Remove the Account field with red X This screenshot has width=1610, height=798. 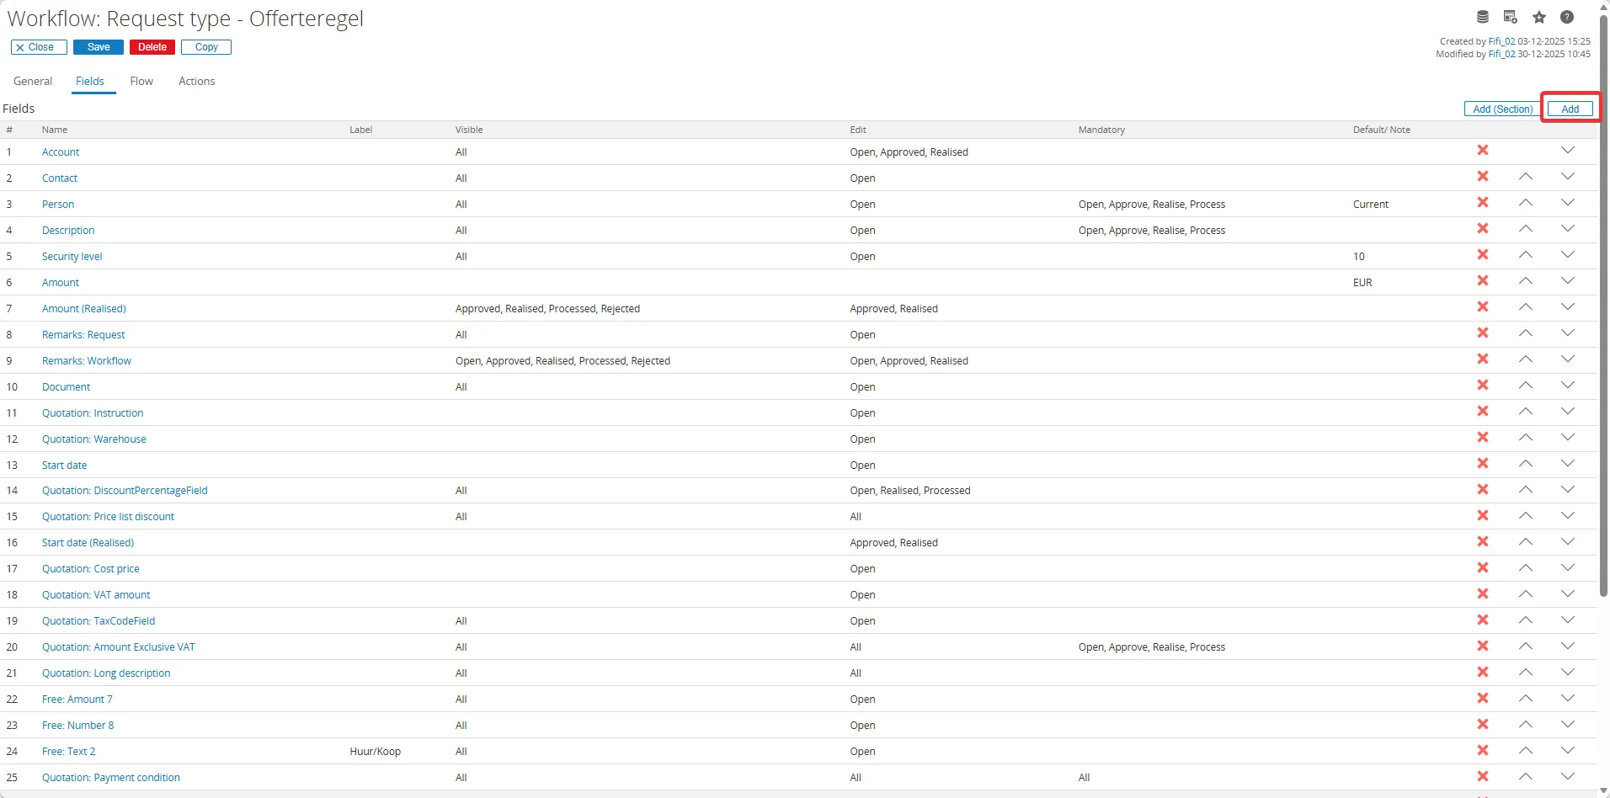(1483, 151)
